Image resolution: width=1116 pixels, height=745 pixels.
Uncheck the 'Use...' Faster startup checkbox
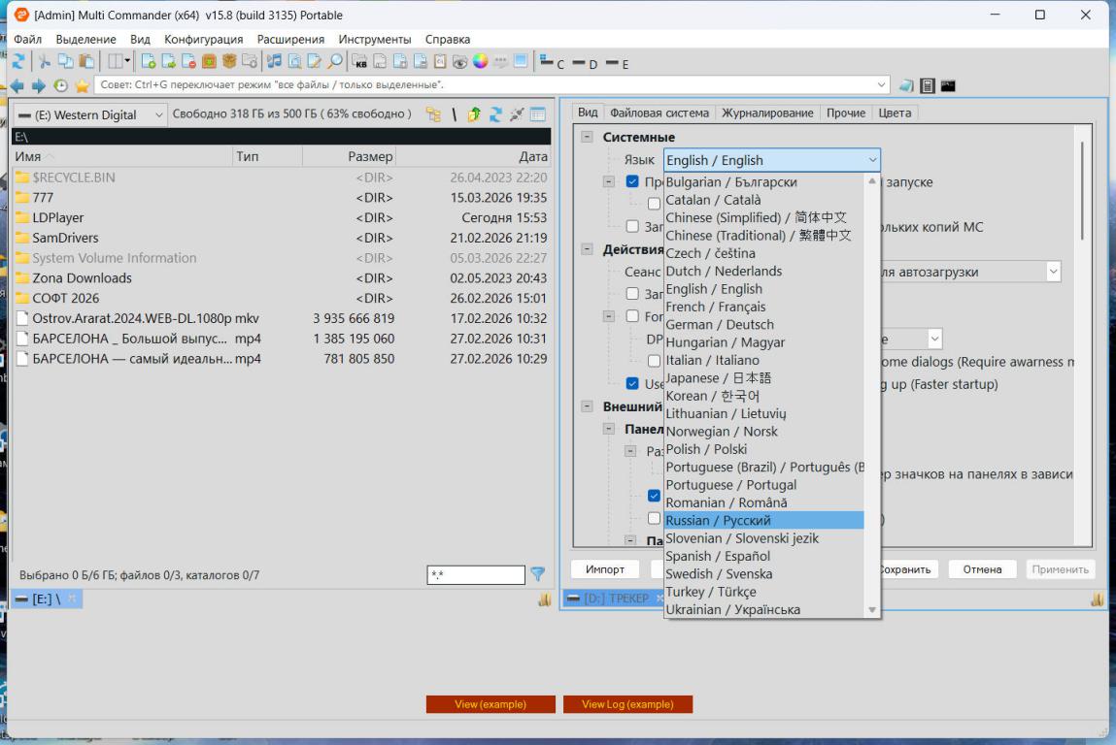click(633, 384)
